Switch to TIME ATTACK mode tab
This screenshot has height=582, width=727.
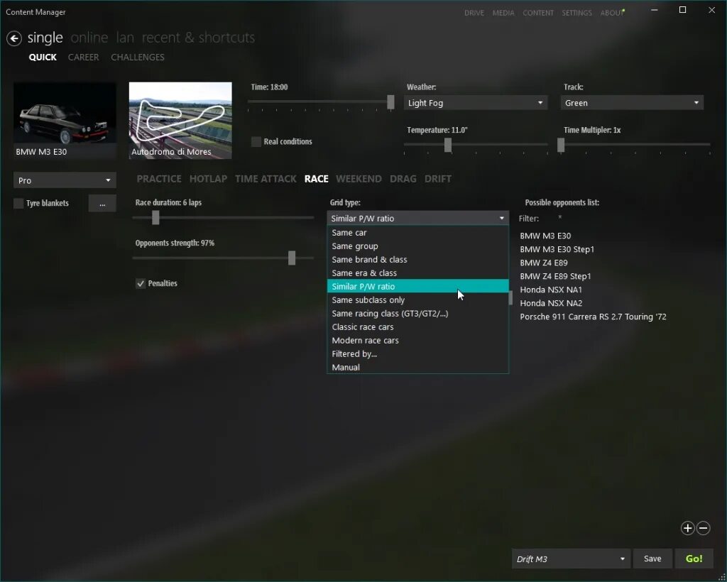[266, 179]
